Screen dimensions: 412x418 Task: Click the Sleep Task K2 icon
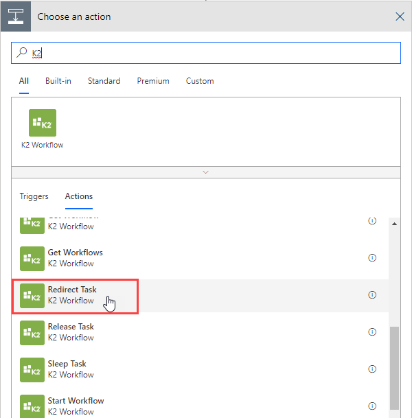pos(32,369)
